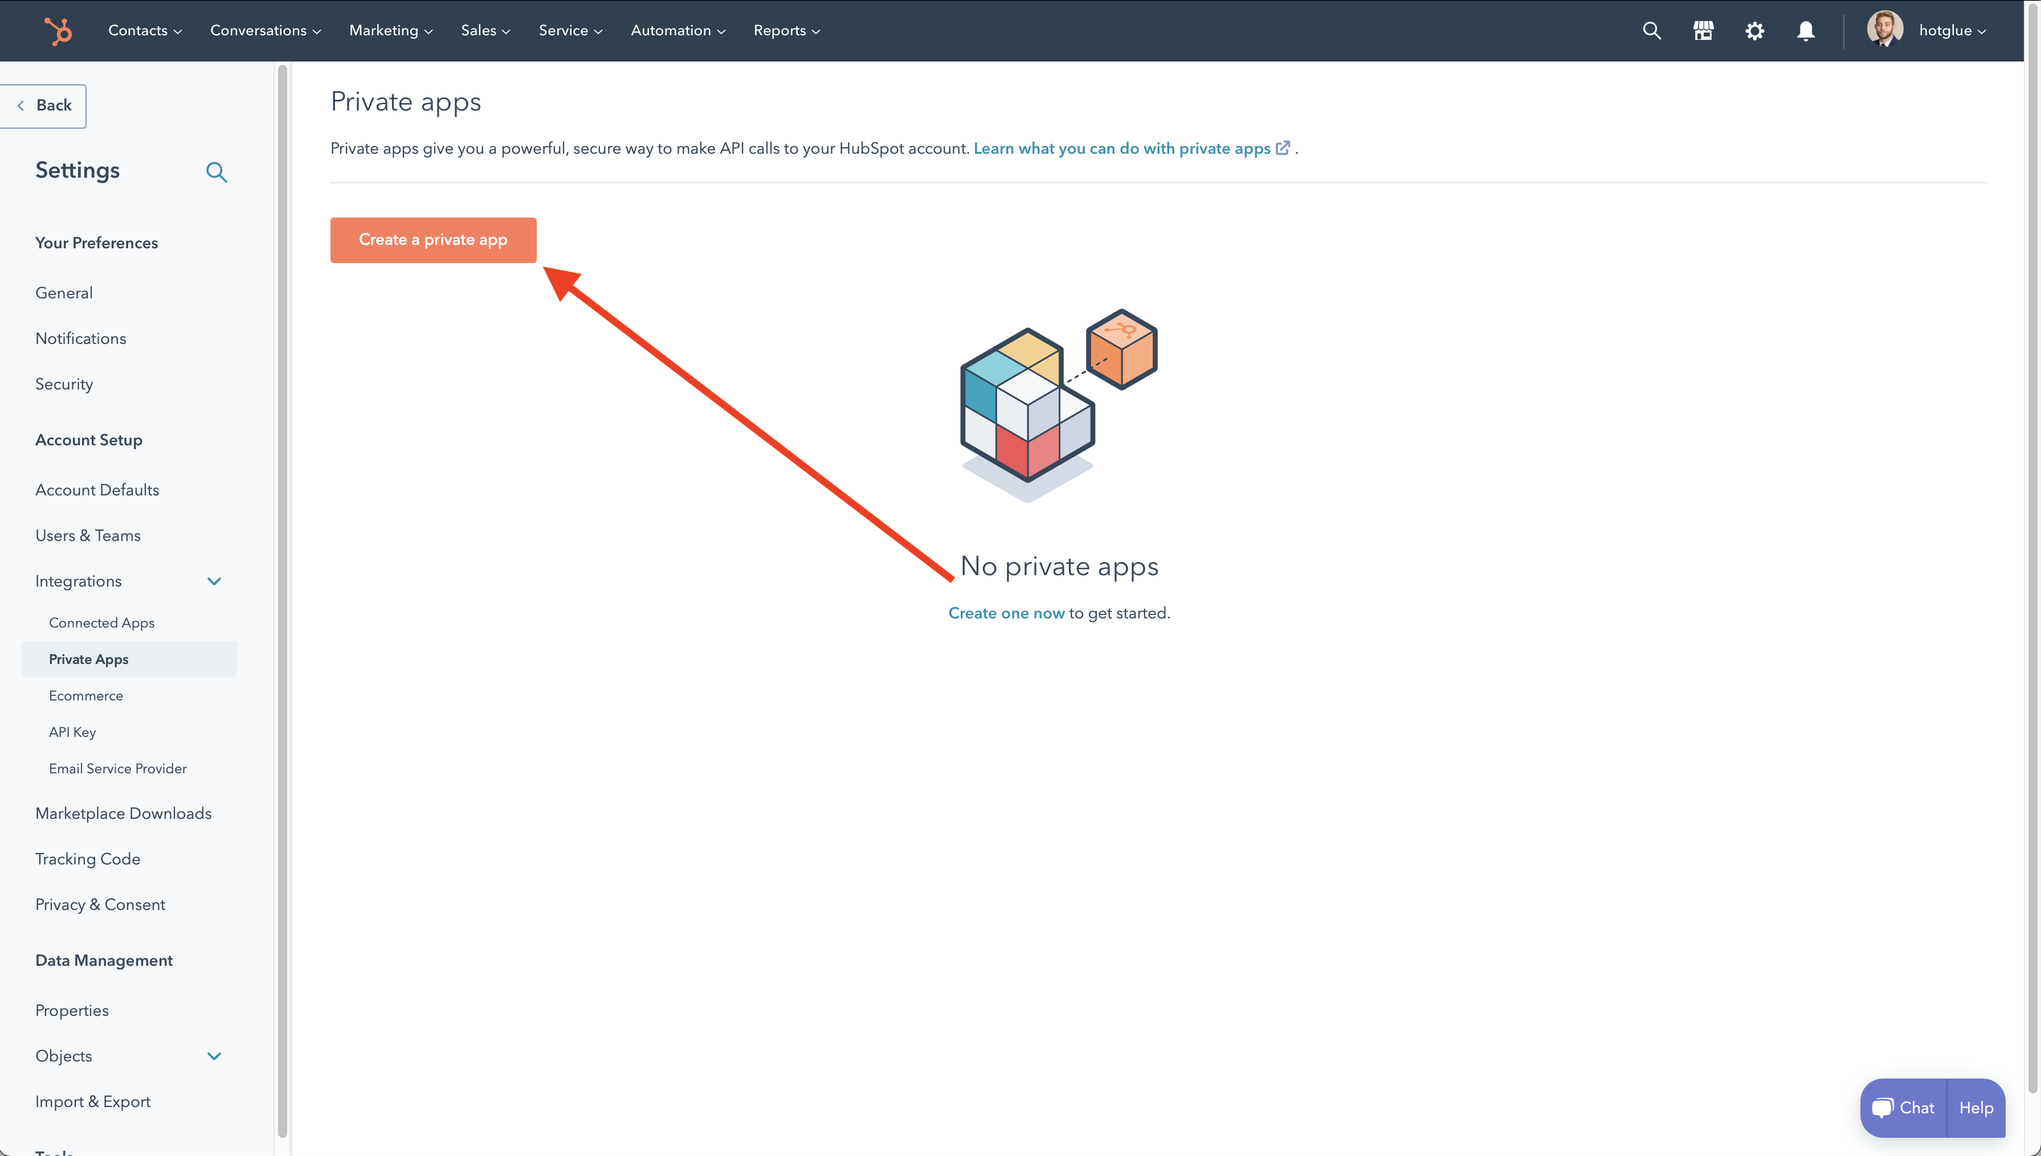Open the Conversations menu

tap(266, 31)
